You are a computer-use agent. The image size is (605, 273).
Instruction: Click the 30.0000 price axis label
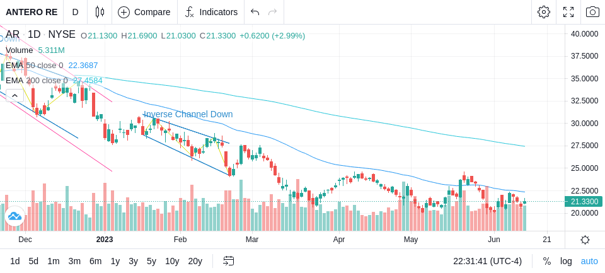(585, 123)
